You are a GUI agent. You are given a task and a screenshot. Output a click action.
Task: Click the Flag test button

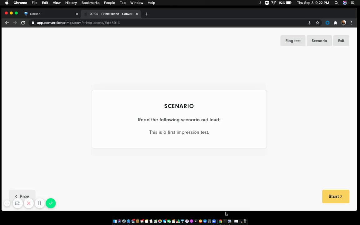293,41
